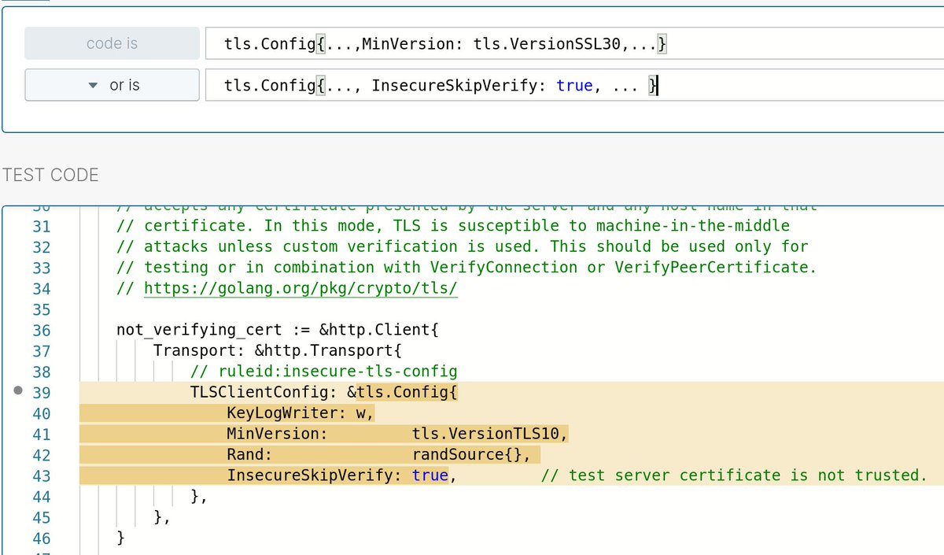Screen dimensions: 944x555
Task: Select line number 31 in the gutter
Action: click(x=41, y=226)
